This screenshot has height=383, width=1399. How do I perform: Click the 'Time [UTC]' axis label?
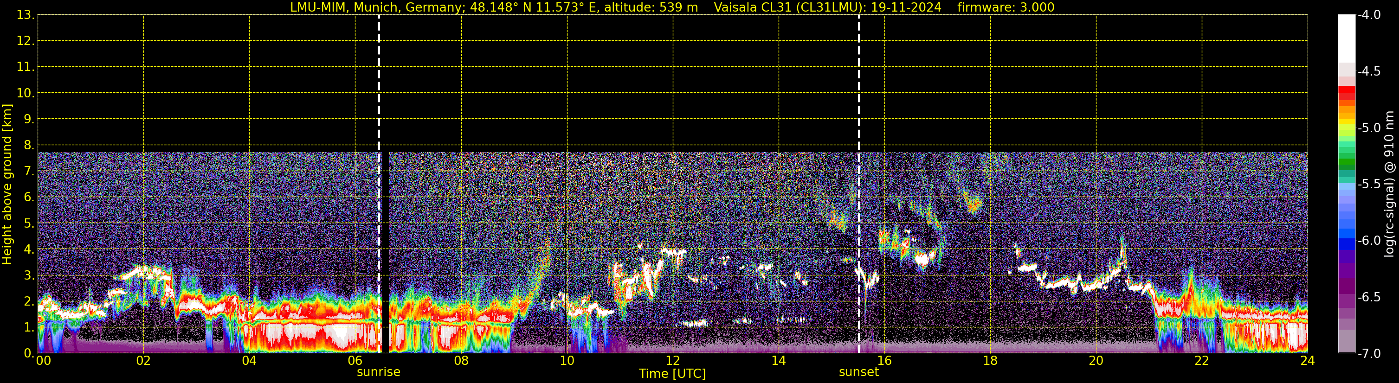(672, 374)
